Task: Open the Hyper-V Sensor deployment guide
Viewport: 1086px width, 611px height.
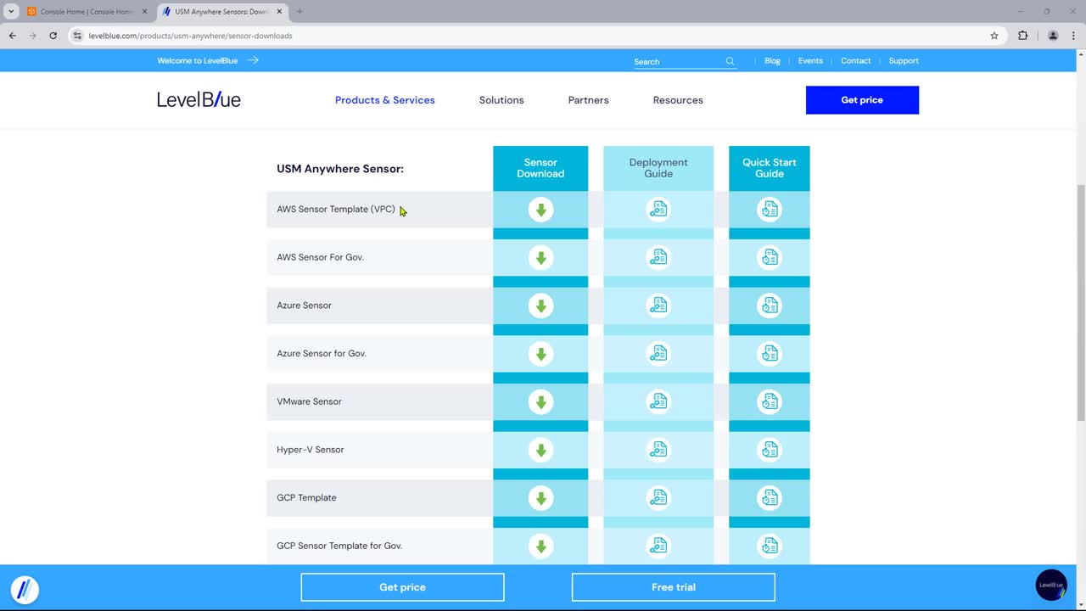Action: point(658,450)
